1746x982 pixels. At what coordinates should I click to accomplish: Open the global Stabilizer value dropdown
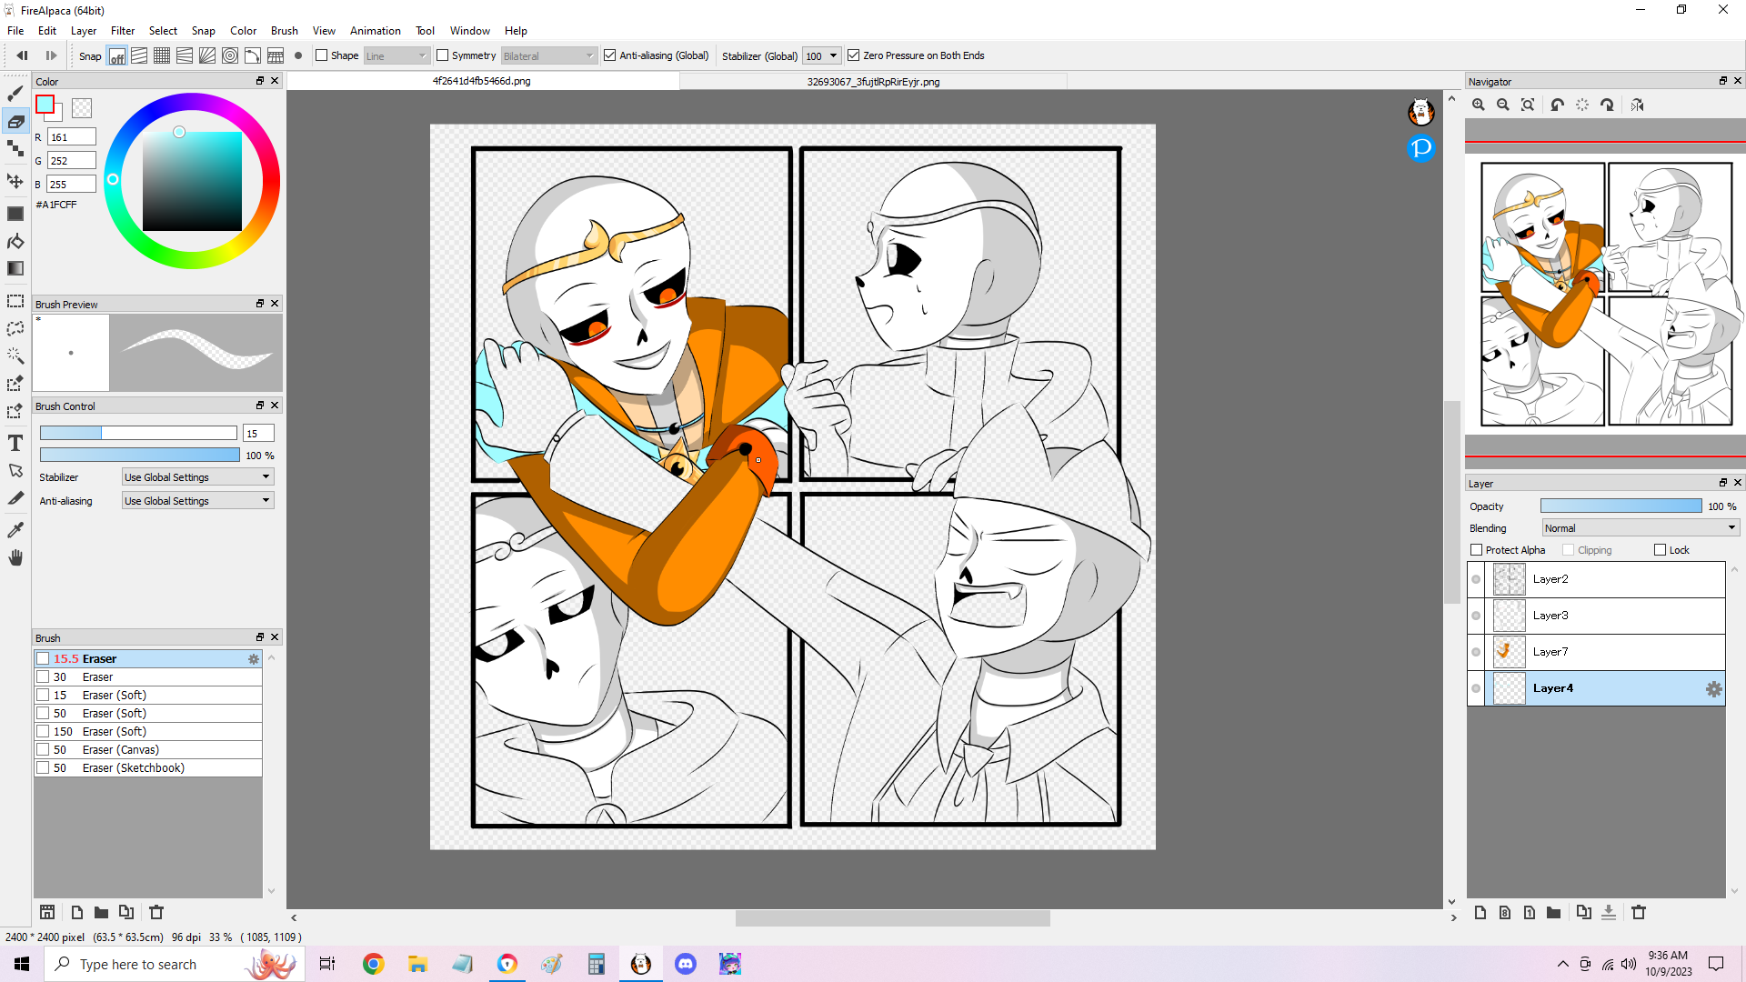tap(821, 56)
